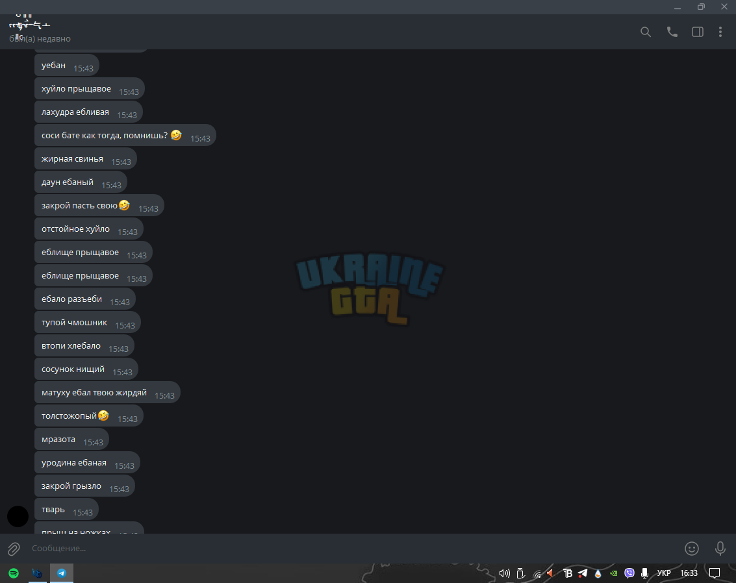Viewport: 736px width, 583px height.
Task: Focus the Сообщение... message input field
Action: [x=352, y=549]
